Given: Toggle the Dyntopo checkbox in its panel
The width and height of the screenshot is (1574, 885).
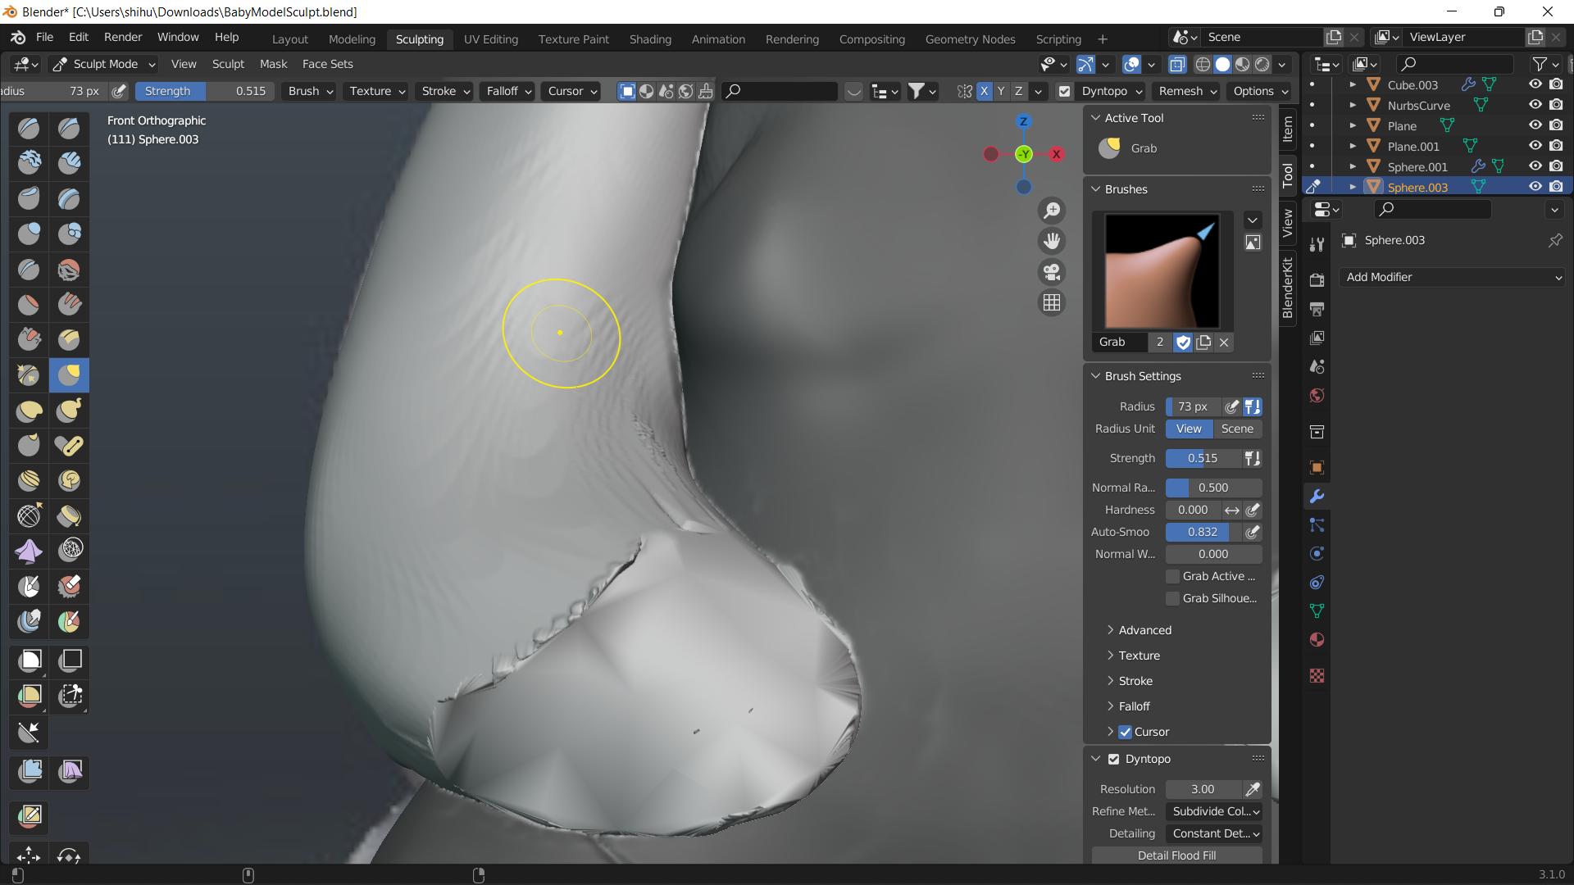Looking at the screenshot, I should coord(1113,758).
